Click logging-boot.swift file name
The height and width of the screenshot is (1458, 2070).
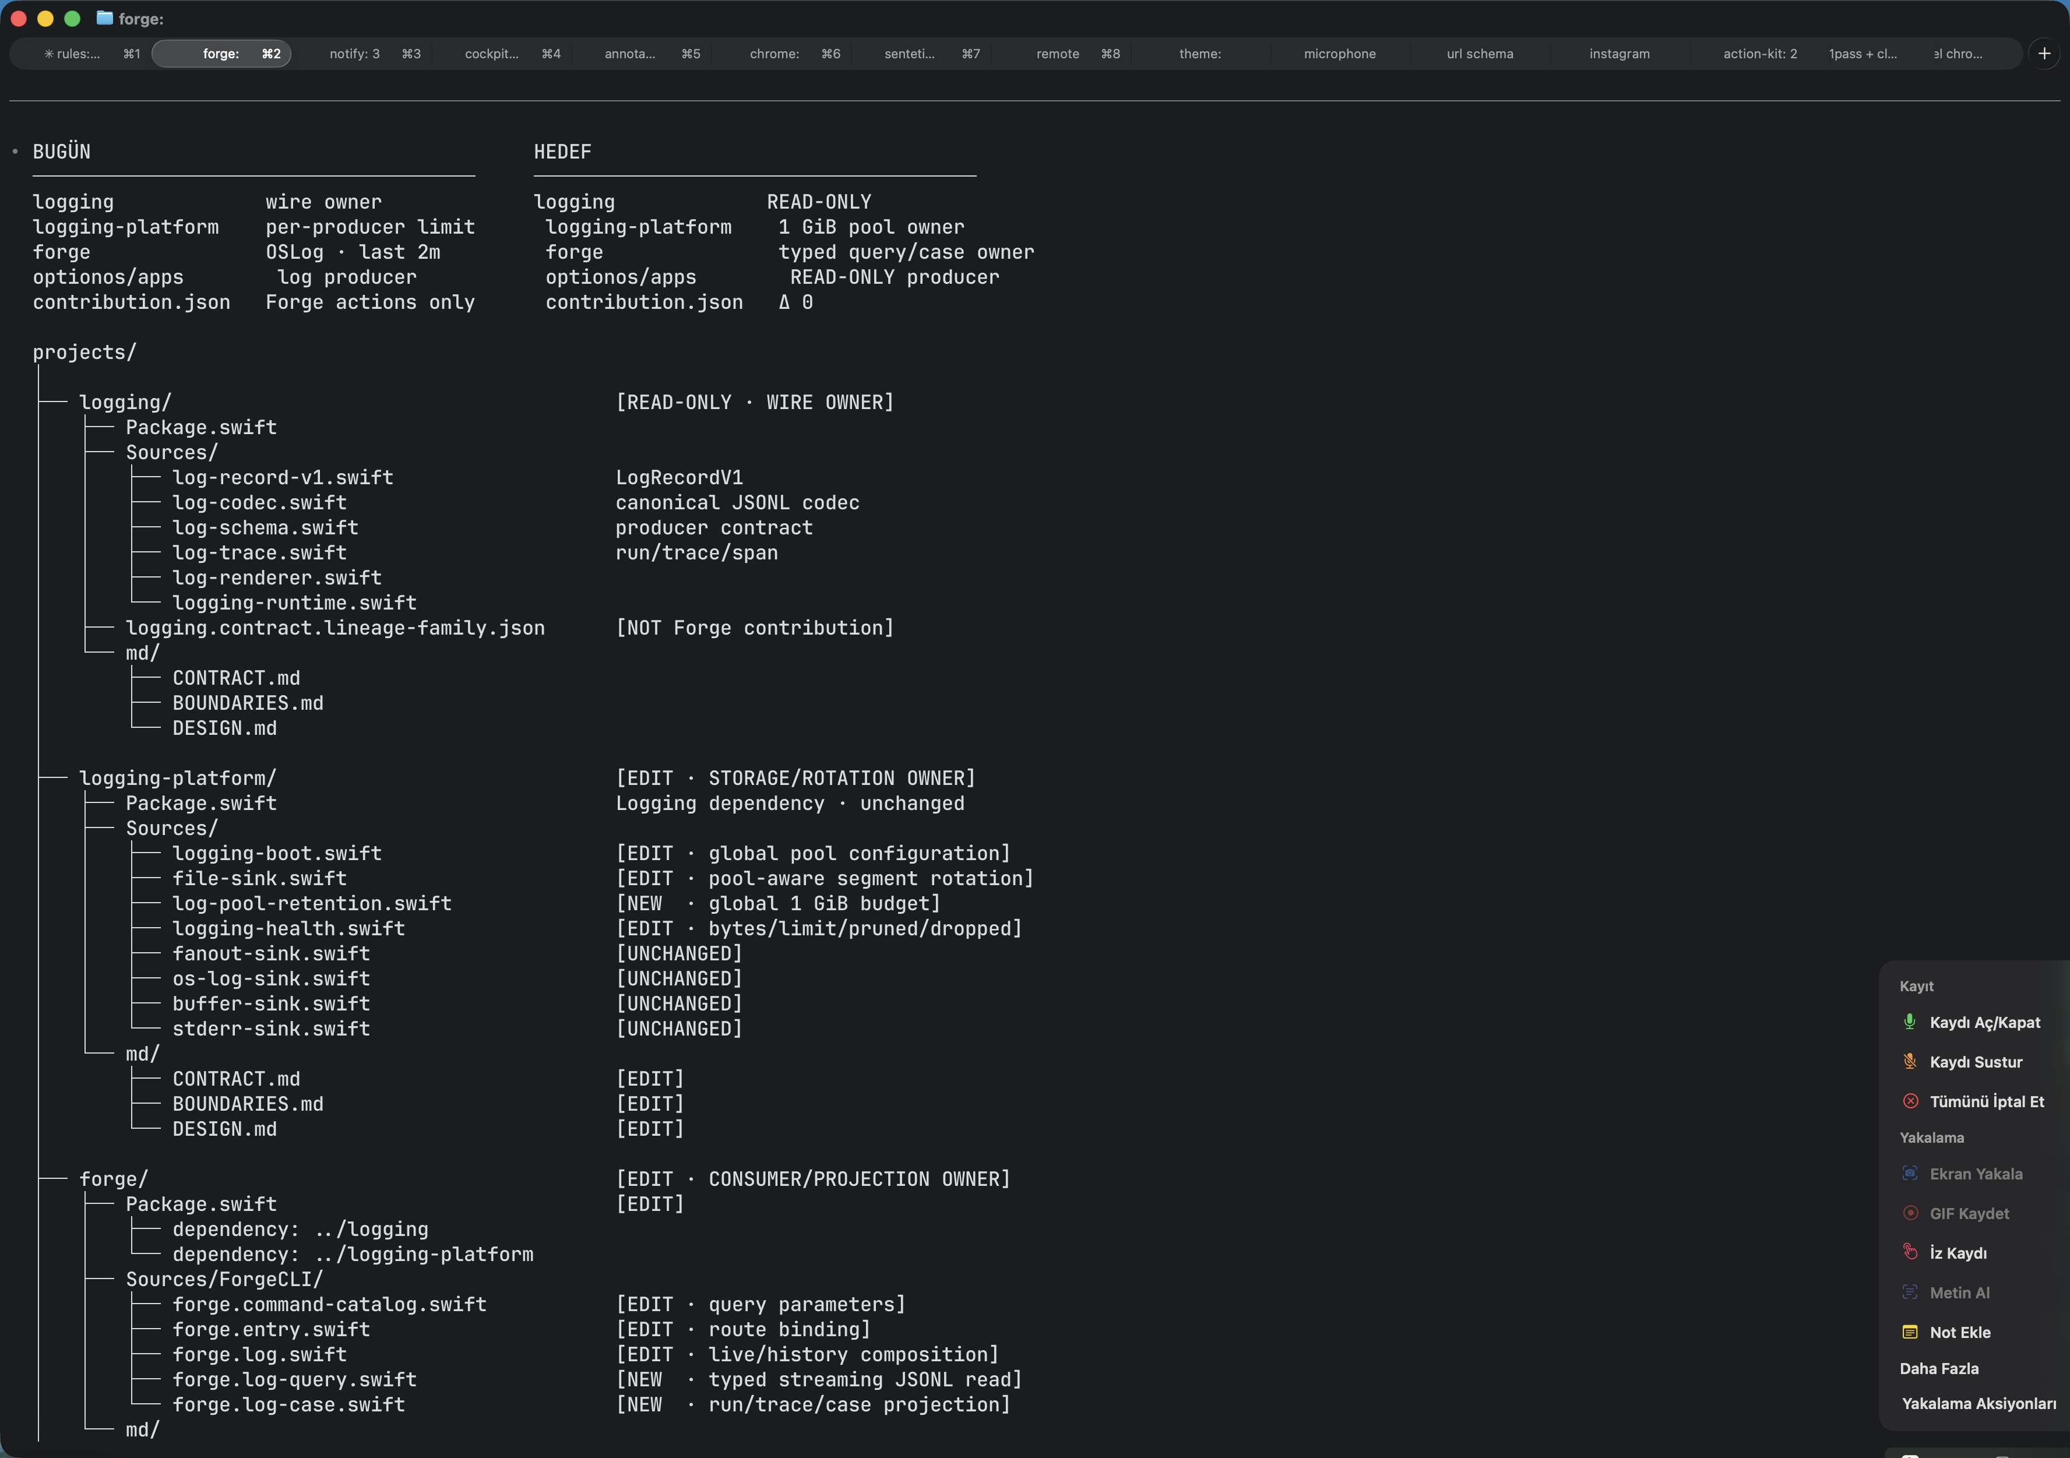click(277, 853)
